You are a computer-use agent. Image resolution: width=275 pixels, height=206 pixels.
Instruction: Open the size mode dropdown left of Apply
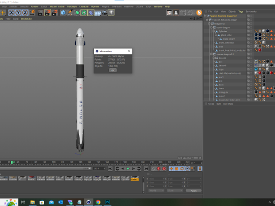(x=175, y=191)
